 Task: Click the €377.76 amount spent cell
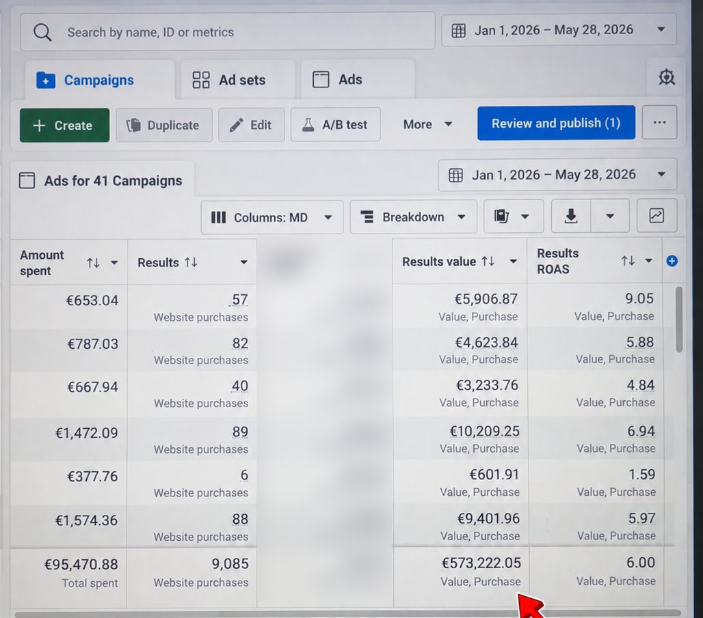(92, 476)
